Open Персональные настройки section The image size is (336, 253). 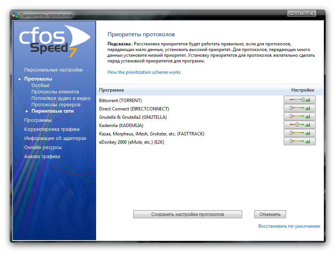pyautogui.click(x=53, y=70)
